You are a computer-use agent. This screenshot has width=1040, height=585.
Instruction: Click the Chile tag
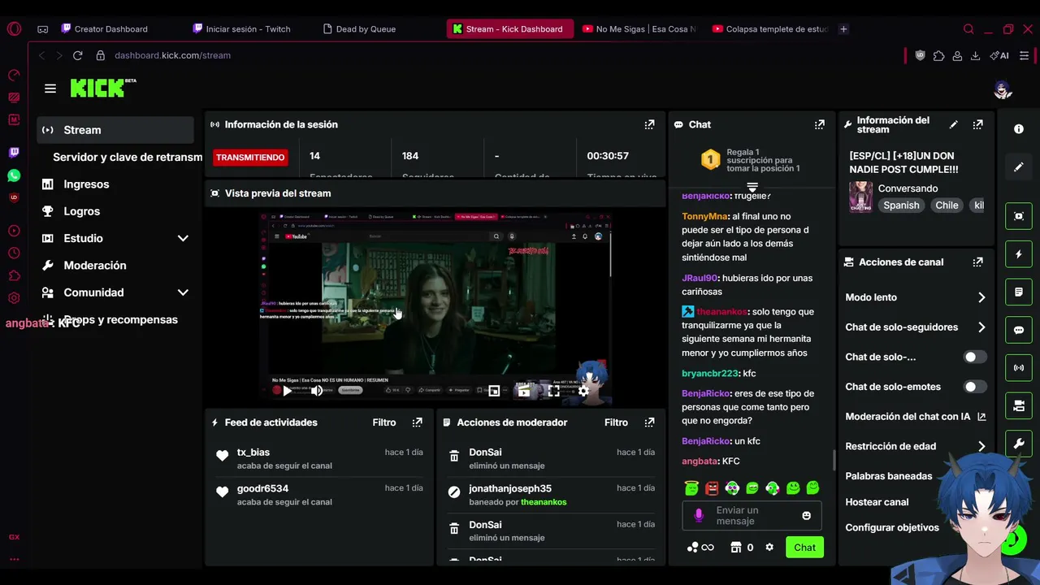tap(947, 206)
